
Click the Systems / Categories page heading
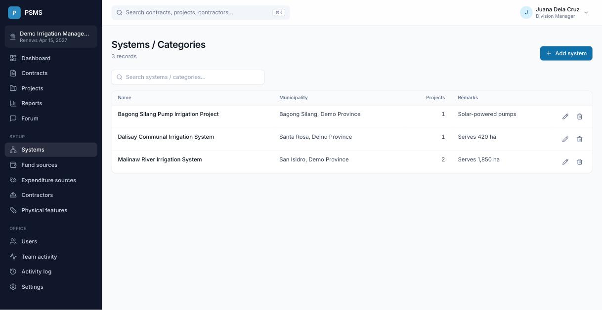pyautogui.click(x=159, y=44)
